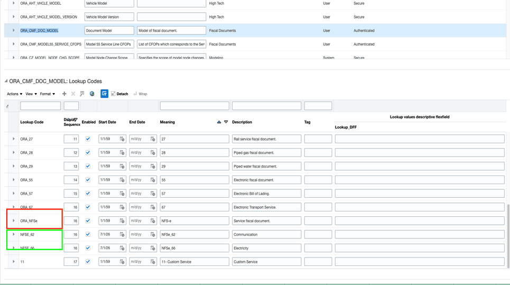Open the Format dropdown menu

coord(48,94)
